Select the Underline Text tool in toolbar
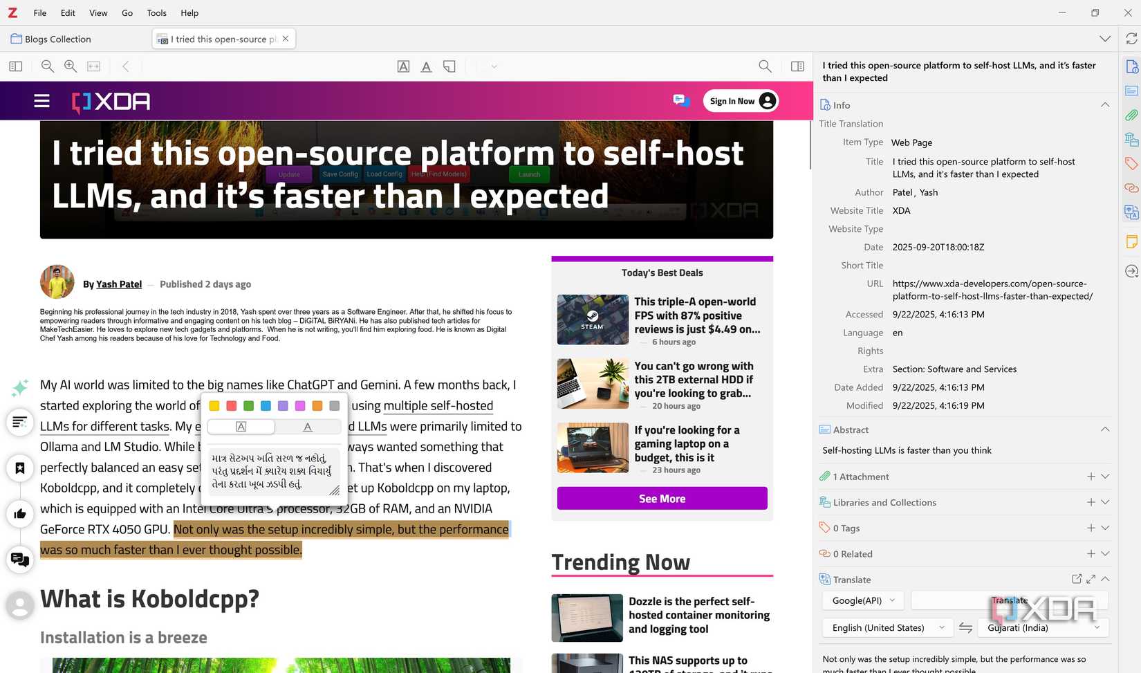 point(426,66)
